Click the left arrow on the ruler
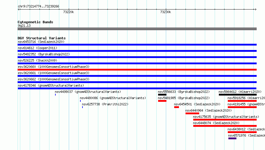Screen dimensions: 265x150 click(19, 9)
